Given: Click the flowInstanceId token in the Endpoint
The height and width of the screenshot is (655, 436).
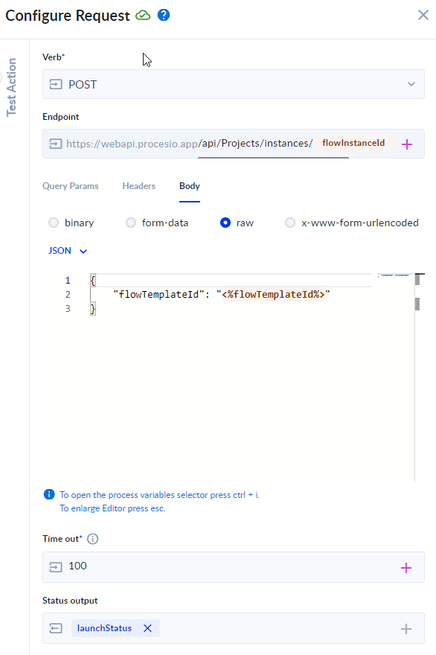Looking at the screenshot, I should pos(352,143).
